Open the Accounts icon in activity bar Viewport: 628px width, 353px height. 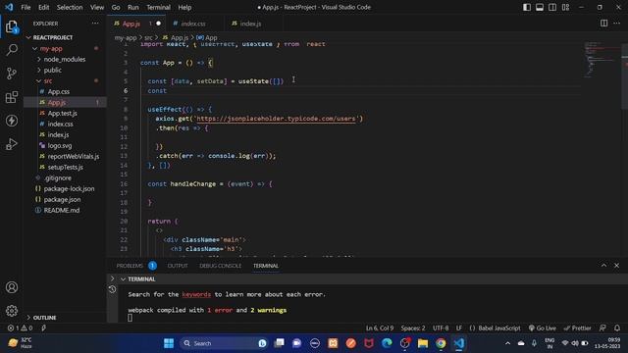[x=12, y=287]
